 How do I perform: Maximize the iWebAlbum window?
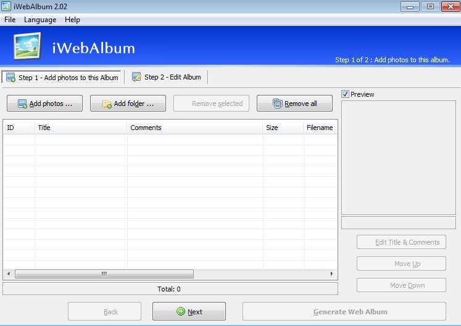pos(430,6)
